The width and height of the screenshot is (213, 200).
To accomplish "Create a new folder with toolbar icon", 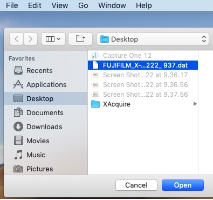I will coord(80,39).
